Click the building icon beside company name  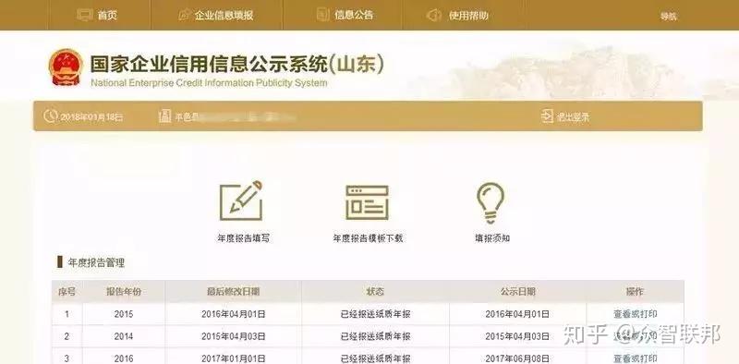click(x=165, y=116)
